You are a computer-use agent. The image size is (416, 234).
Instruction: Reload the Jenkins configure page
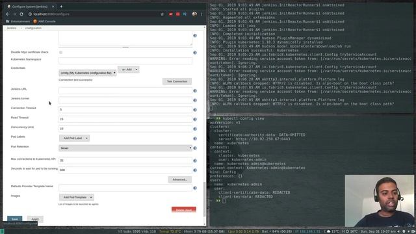point(21,14)
